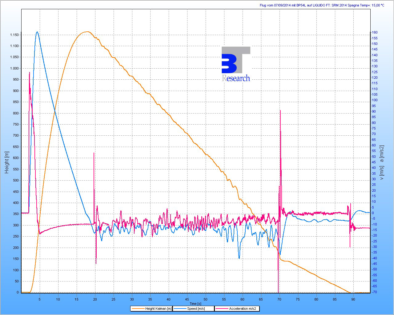The width and height of the screenshot is (394, 315).
Task: Click the 350 height axis label
Action: pos(16,214)
